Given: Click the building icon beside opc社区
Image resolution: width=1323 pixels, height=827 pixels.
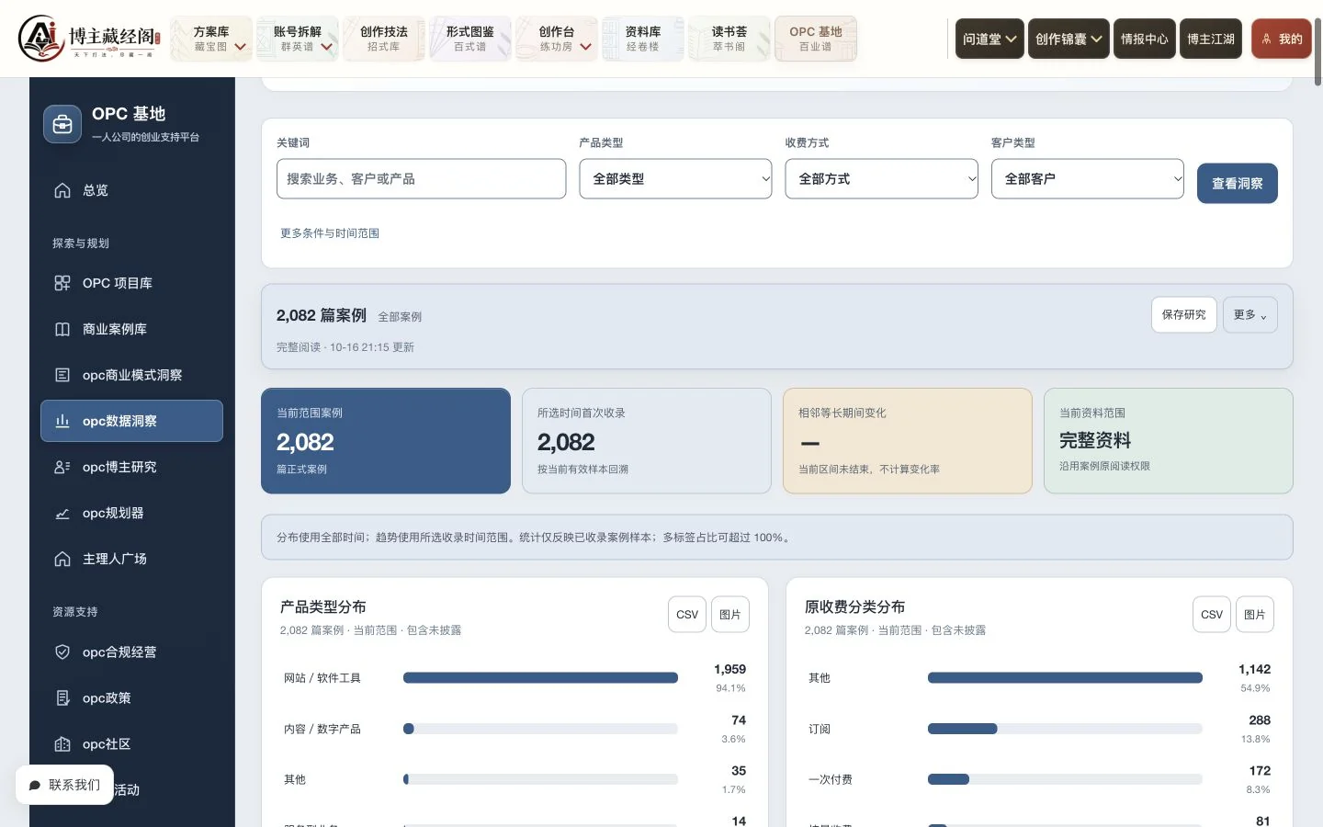Looking at the screenshot, I should 62,744.
